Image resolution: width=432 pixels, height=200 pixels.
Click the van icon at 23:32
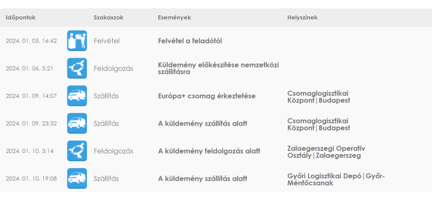77,123
